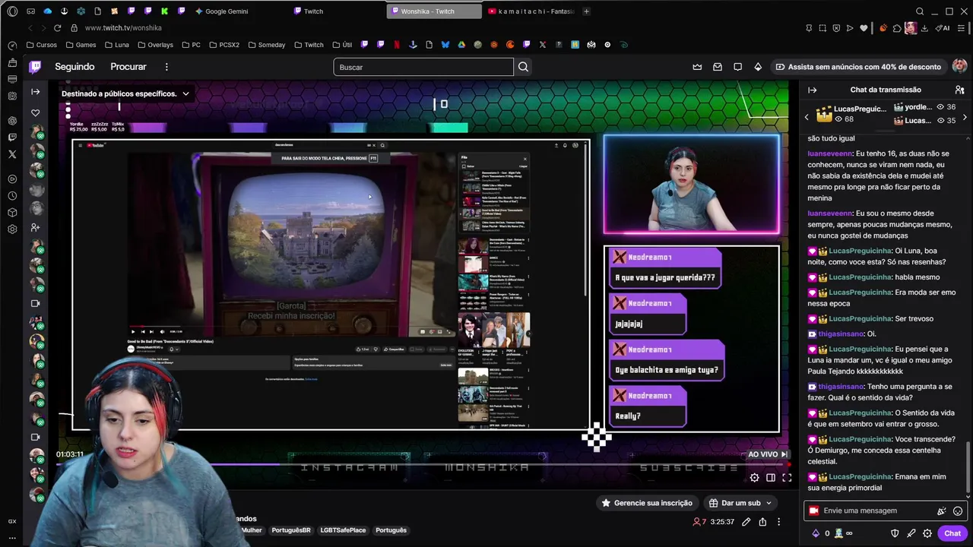
Task: Click the Games bookmarks folder
Action: tap(81, 45)
